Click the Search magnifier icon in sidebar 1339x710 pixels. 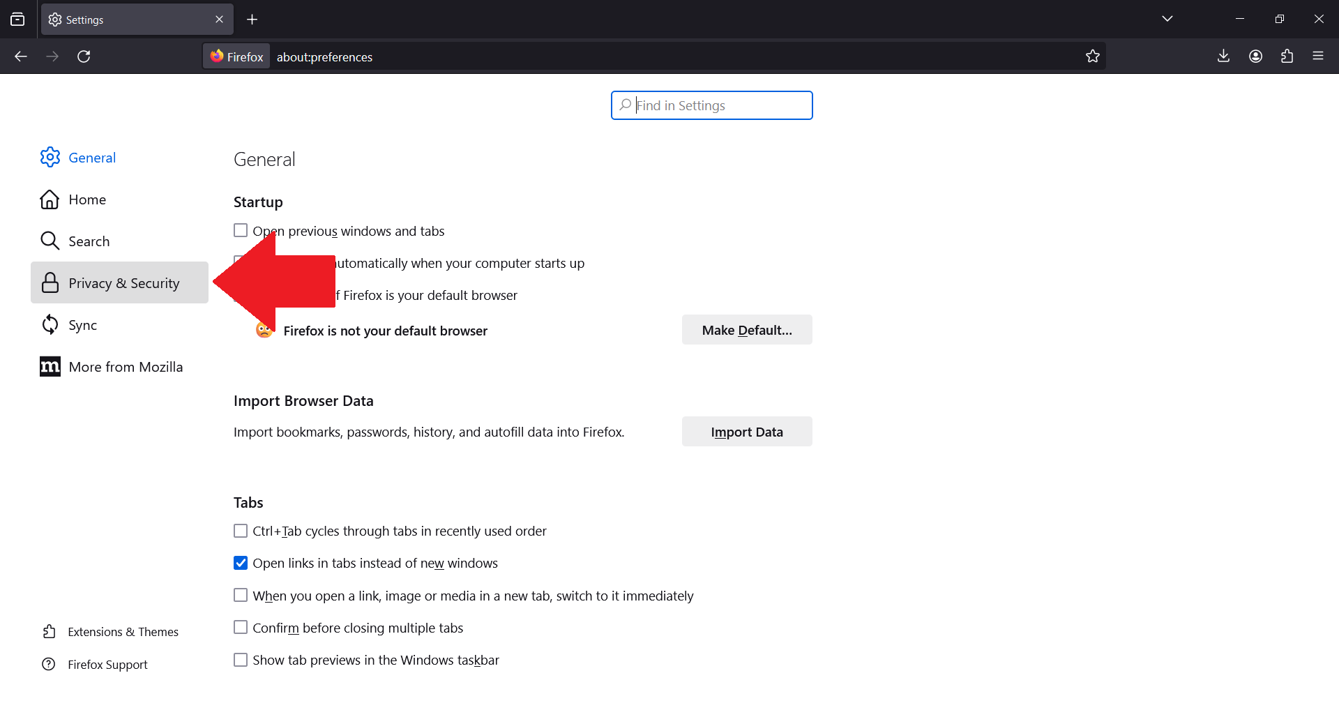pyautogui.click(x=50, y=241)
